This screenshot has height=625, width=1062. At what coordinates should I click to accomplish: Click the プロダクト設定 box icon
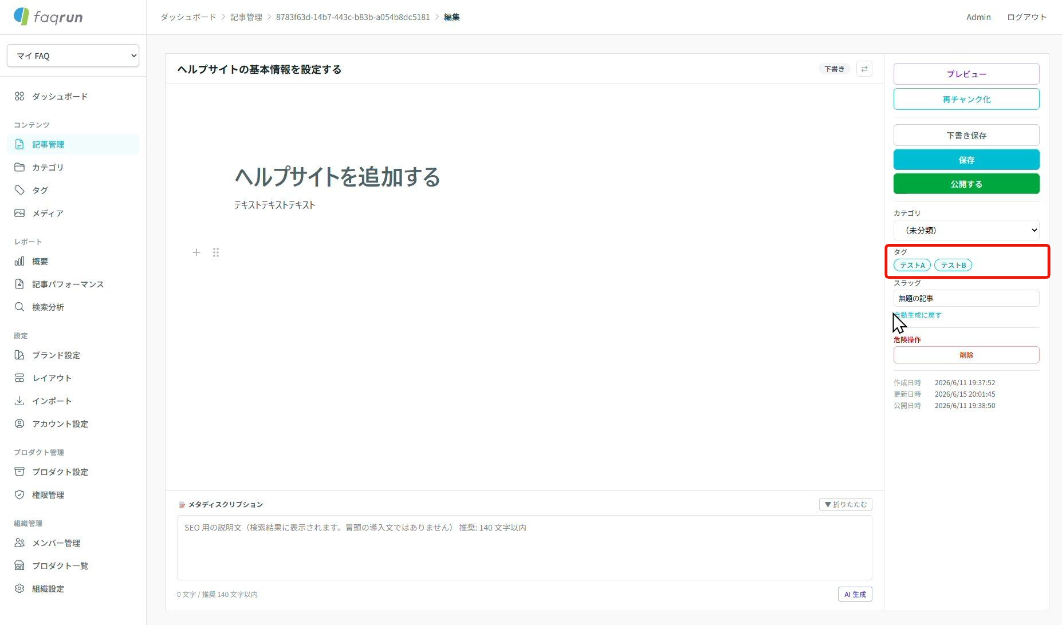pos(19,472)
